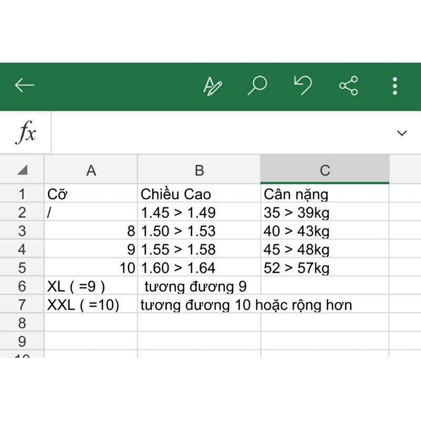This screenshot has height=421, width=421.
Task: Tap the share icon
Action: (348, 85)
